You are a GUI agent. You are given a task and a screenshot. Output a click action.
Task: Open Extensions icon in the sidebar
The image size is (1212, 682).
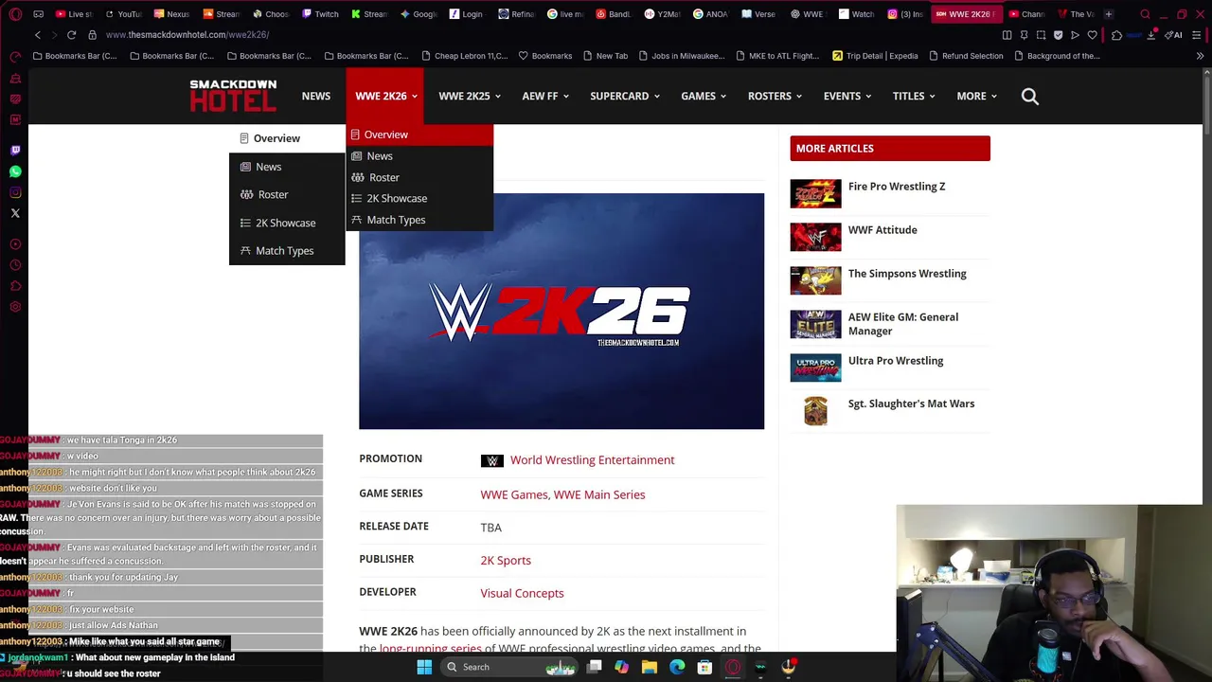(x=15, y=286)
